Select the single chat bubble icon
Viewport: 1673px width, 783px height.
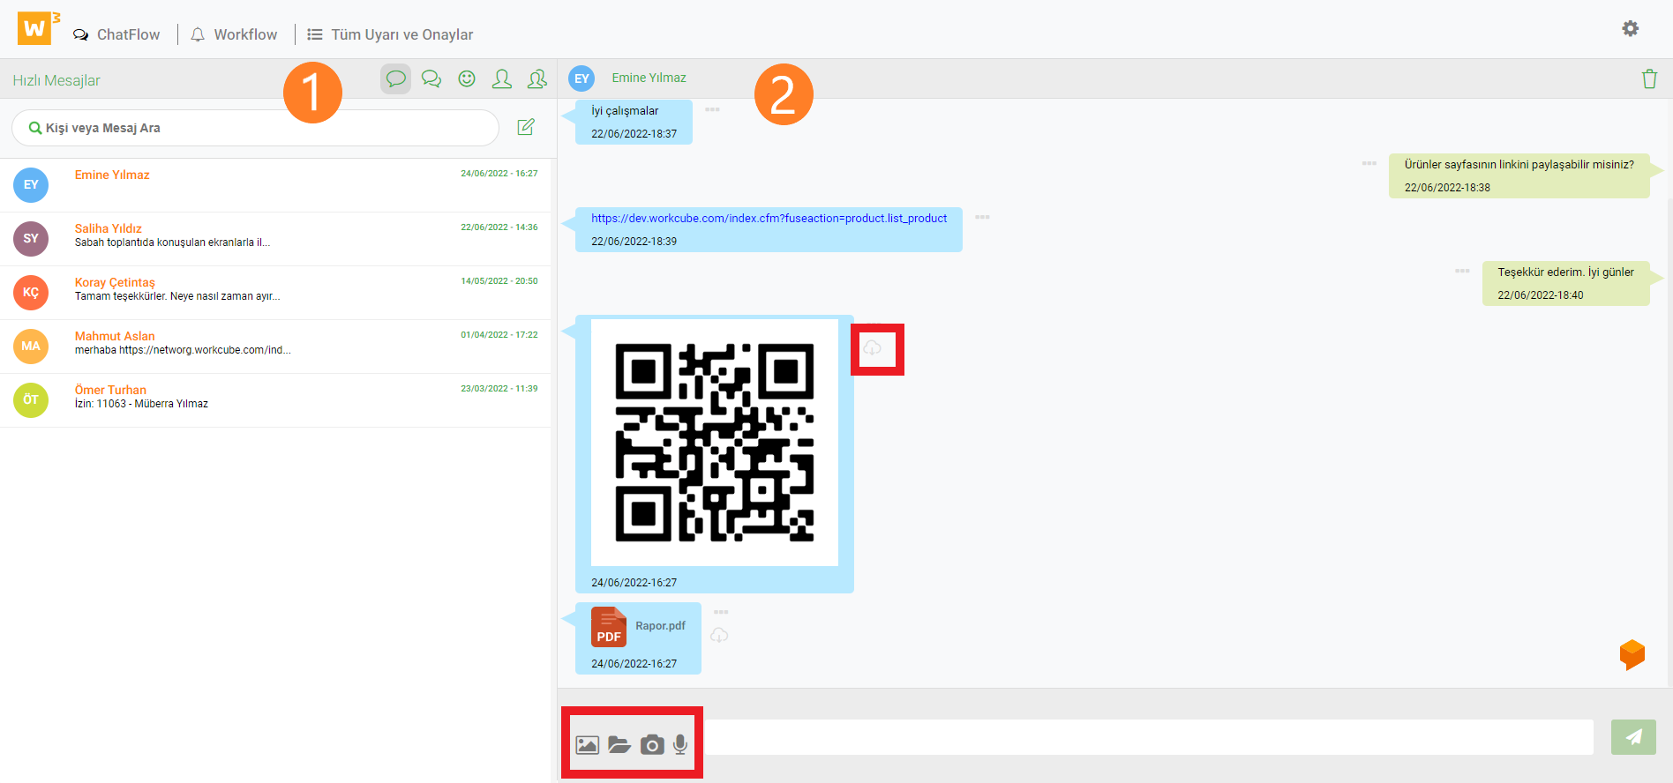[396, 79]
